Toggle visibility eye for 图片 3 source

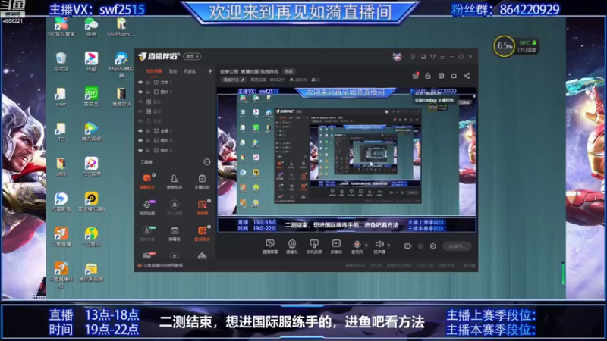140,150
